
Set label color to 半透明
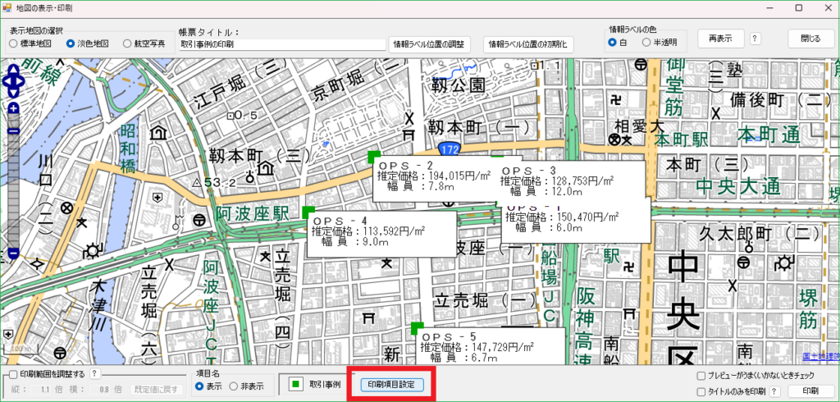tap(646, 42)
